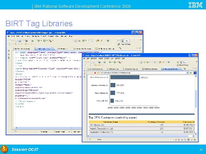206x154 pixels.
Task: Select the http://localhost browser tab
Action: pyautogui.click(x=171, y=69)
